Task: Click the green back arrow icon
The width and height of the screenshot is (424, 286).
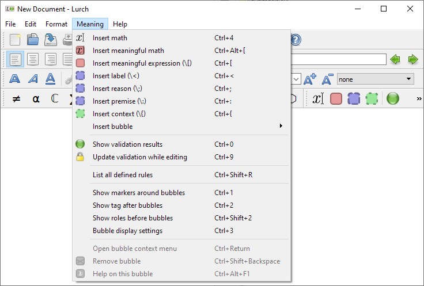Action: coord(395,59)
